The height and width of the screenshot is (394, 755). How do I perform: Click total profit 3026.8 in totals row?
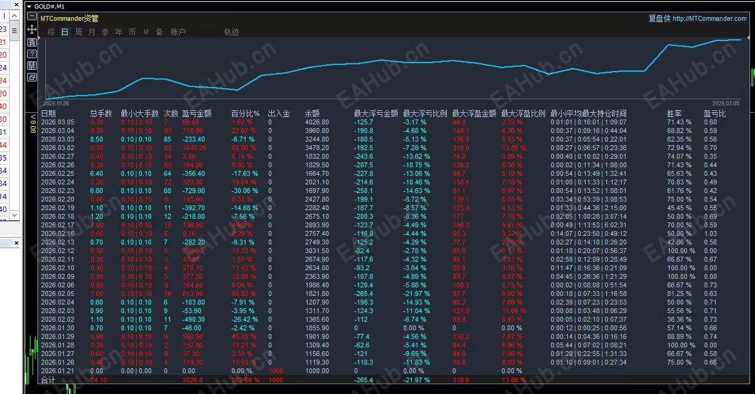pos(193,380)
